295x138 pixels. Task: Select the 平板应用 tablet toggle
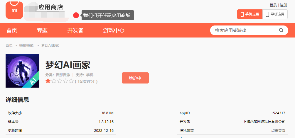tap(275, 14)
